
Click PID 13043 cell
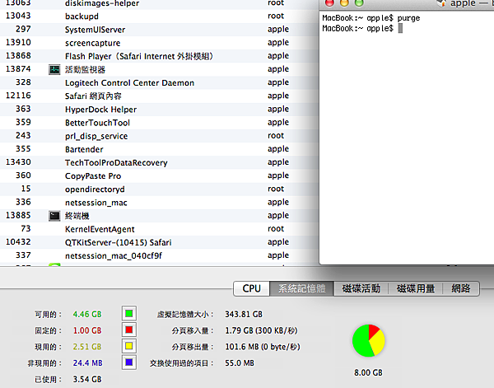click(18, 16)
